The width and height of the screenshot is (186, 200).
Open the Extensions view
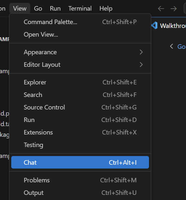click(80, 132)
